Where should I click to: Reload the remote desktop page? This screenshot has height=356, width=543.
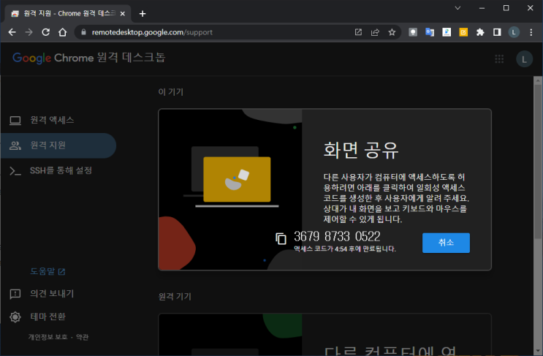pos(46,32)
